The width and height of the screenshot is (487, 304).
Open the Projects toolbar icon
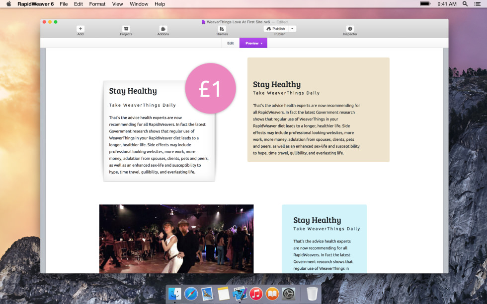click(126, 29)
